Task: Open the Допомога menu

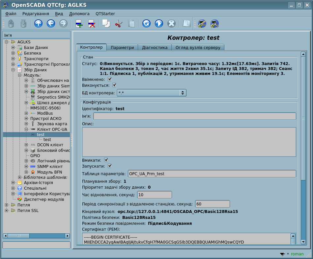Action: [x=79, y=14]
